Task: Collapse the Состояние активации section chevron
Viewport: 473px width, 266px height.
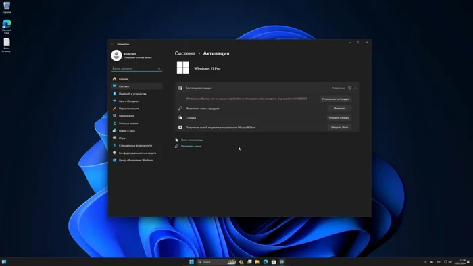Action: (x=355, y=88)
